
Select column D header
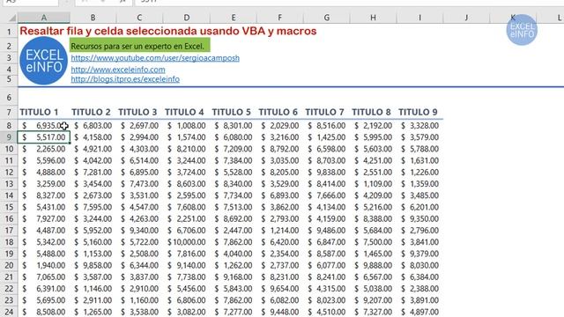186,18
